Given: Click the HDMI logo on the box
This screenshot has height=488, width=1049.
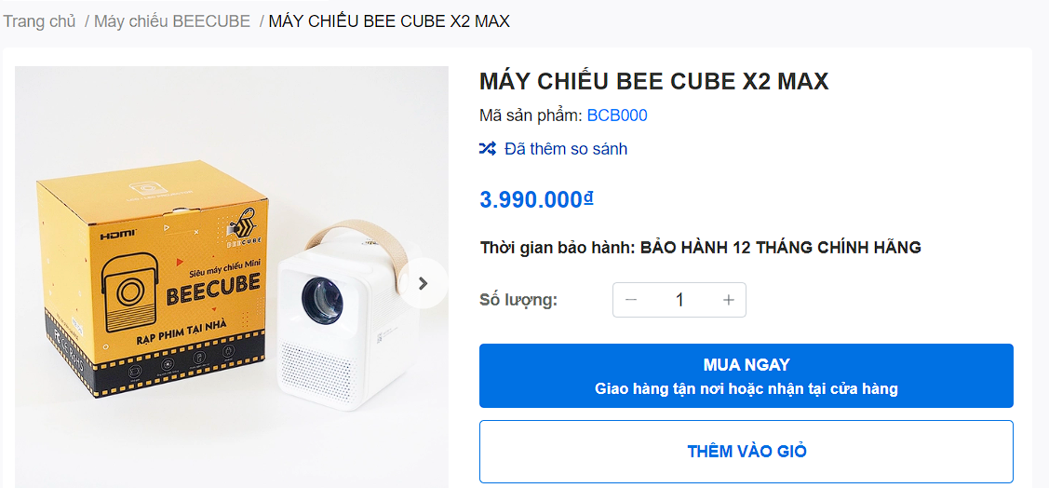Looking at the screenshot, I should tap(118, 231).
